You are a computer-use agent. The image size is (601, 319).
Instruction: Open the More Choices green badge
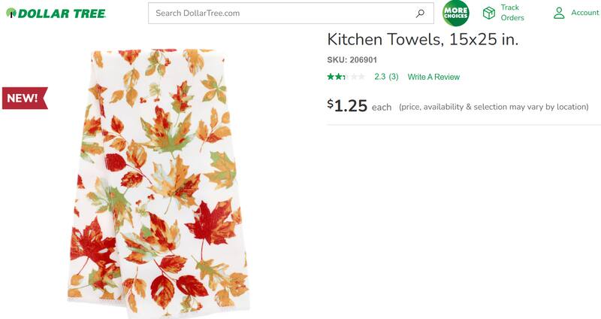tap(456, 14)
